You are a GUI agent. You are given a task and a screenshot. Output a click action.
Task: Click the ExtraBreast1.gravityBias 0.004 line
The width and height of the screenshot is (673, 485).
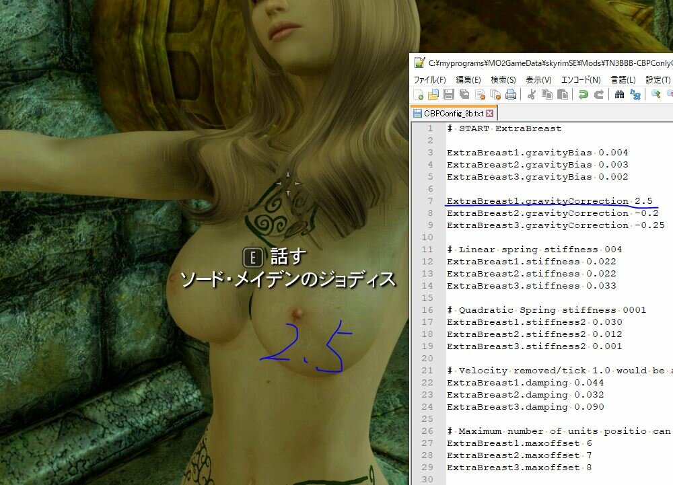[x=537, y=153]
